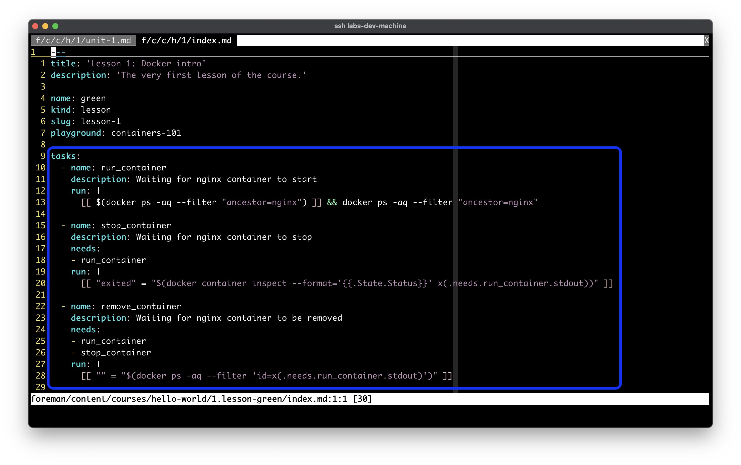Image resolution: width=741 pixels, height=465 pixels.
Task: Click the 'run' key on line 27
Action: click(78, 364)
